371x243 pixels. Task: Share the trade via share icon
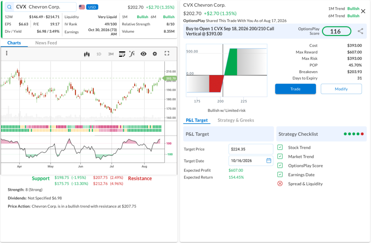click(x=360, y=31)
